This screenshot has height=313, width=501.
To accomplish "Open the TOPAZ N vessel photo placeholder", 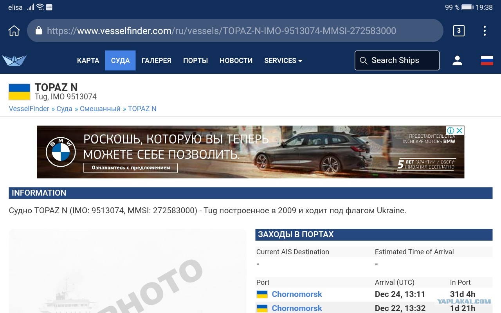I will point(128,271).
